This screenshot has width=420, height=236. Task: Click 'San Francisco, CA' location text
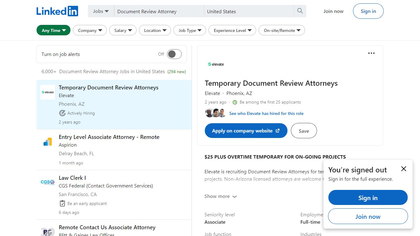point(78,195)
